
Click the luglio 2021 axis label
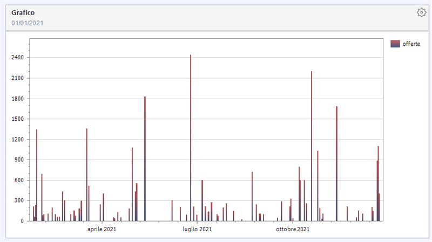[x=197, y=229]
